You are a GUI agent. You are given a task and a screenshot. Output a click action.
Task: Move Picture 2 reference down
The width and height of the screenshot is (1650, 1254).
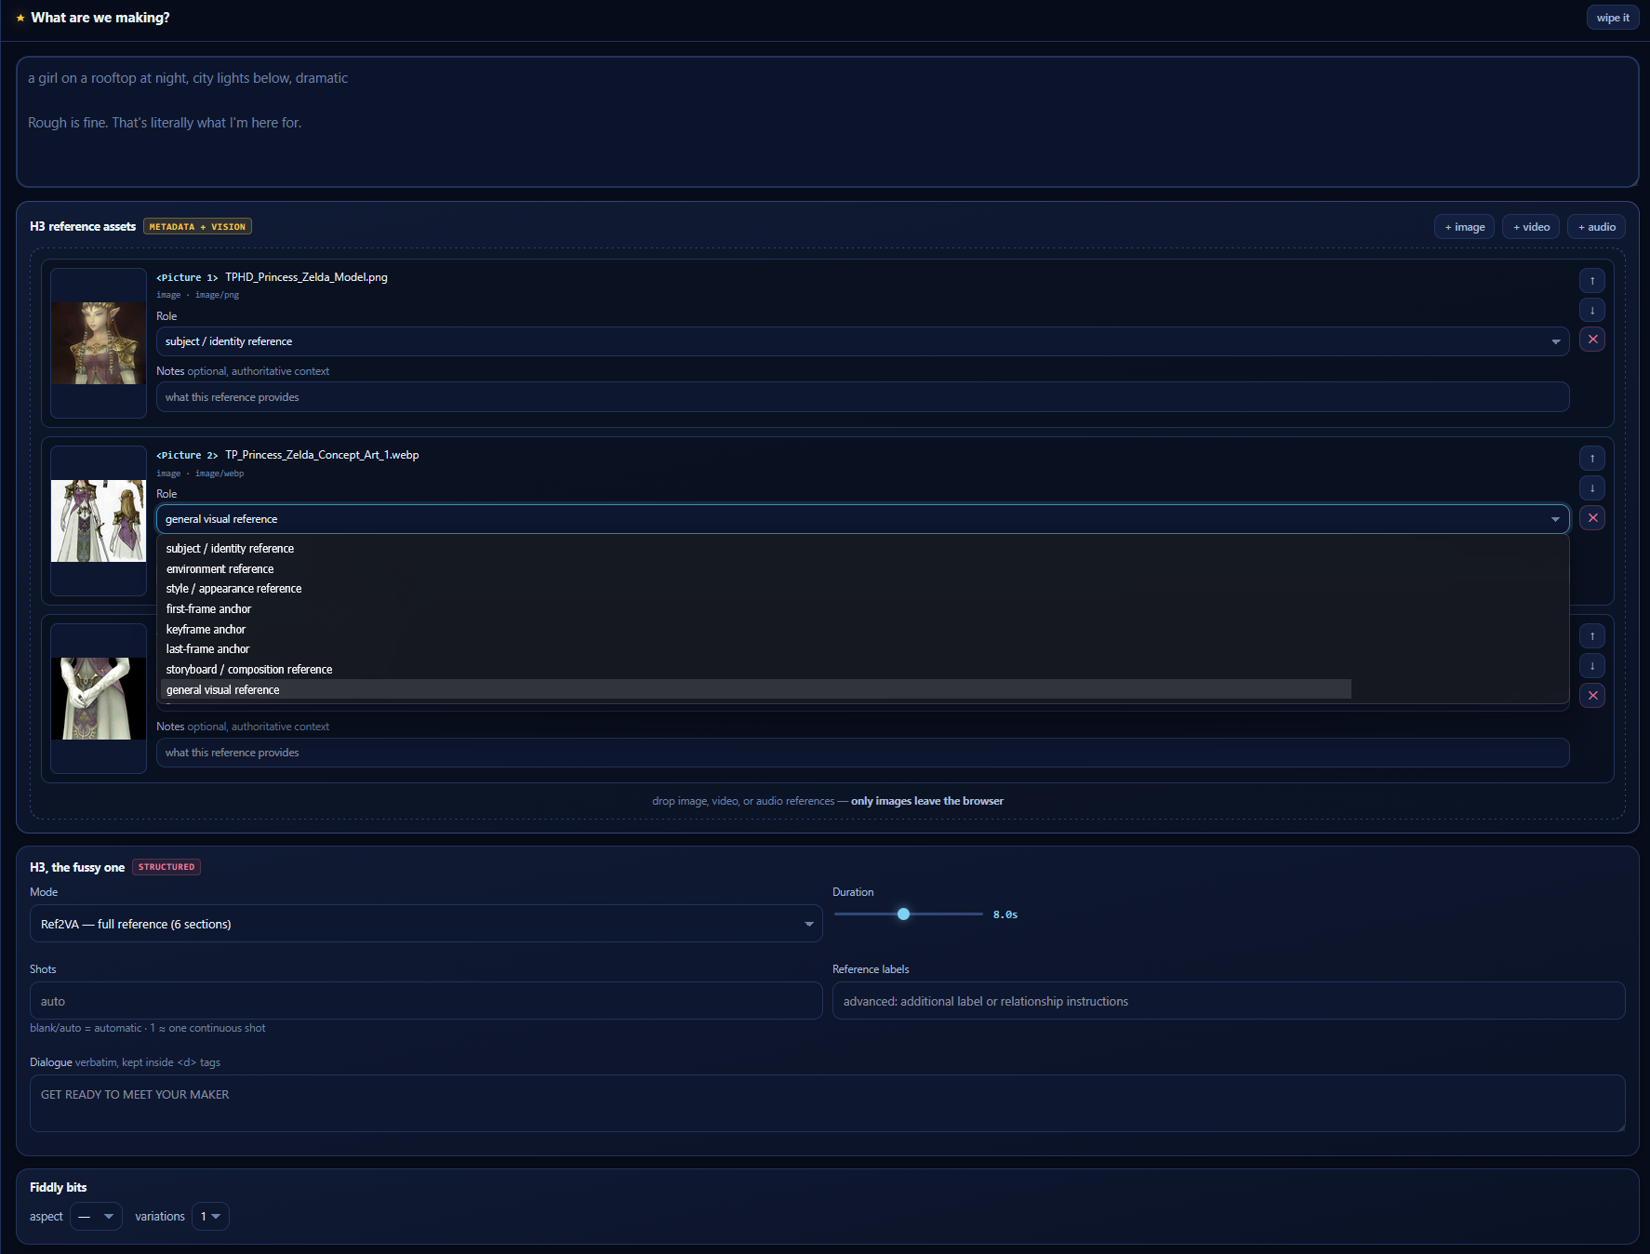point(1591,487)
